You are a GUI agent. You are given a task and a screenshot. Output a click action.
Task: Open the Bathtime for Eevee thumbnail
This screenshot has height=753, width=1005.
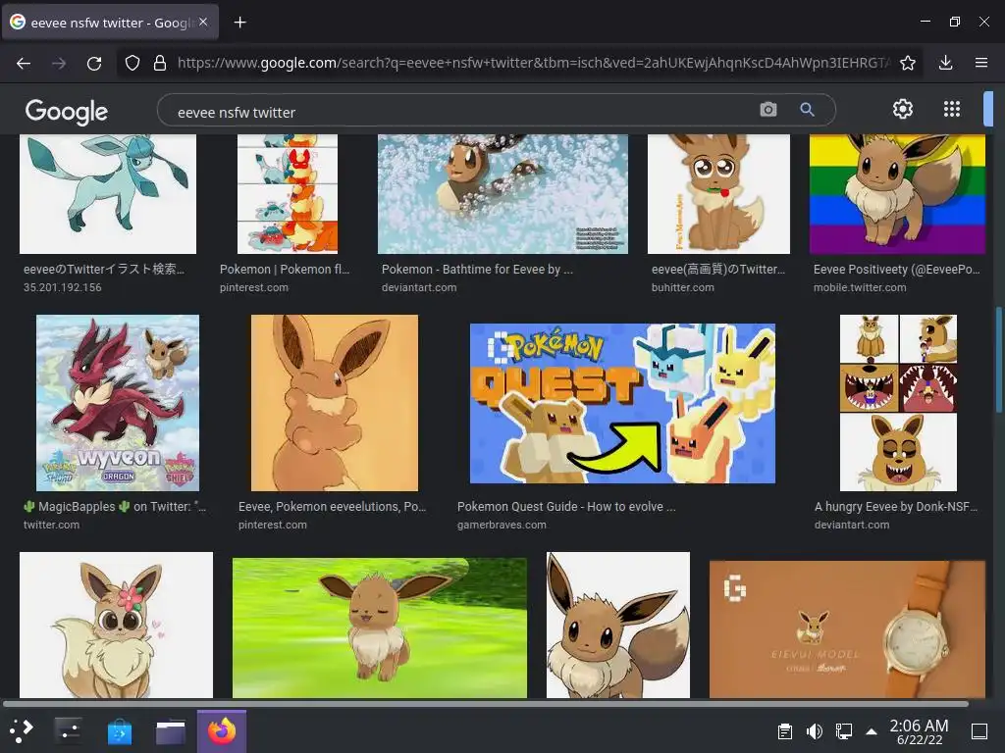click(502, 194)
